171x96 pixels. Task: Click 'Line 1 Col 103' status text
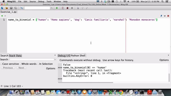coord(12,86)
